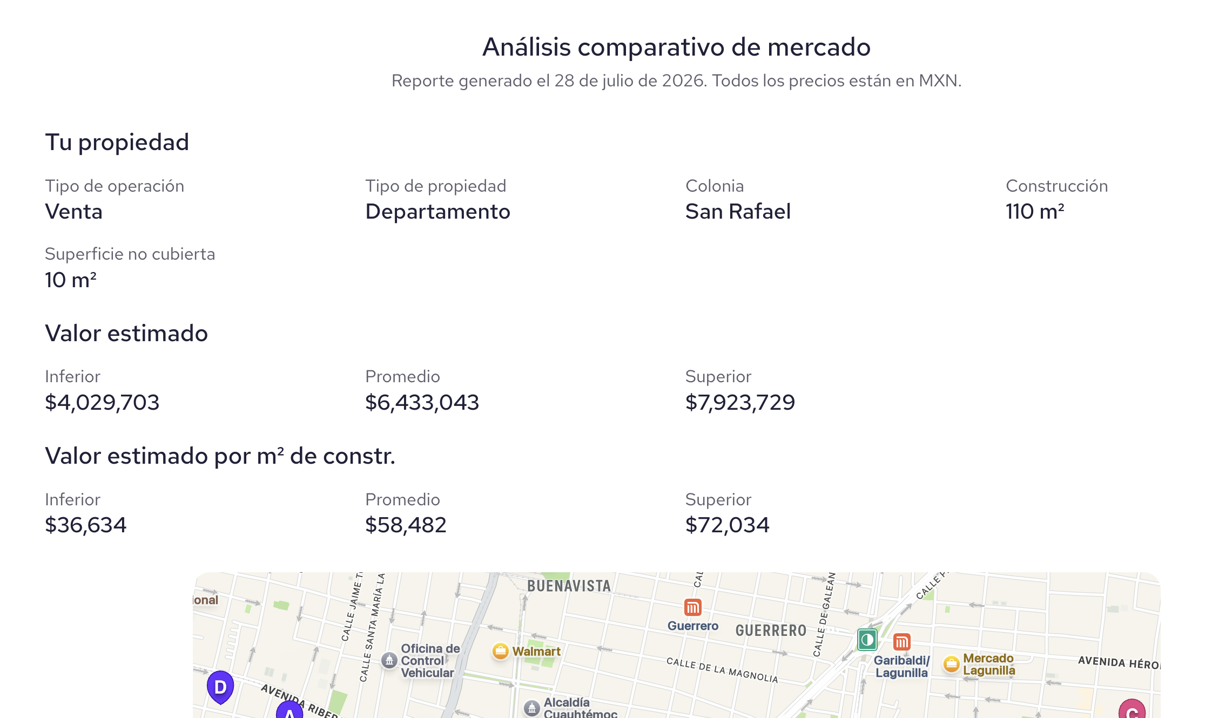Click the Buenavista neighborhood label on map
Image resolution: width=1212 pixels, height=718 pixels.
click(x=569, y=586)
